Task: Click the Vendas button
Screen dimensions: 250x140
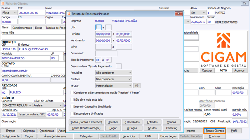Action: [172, 122]
